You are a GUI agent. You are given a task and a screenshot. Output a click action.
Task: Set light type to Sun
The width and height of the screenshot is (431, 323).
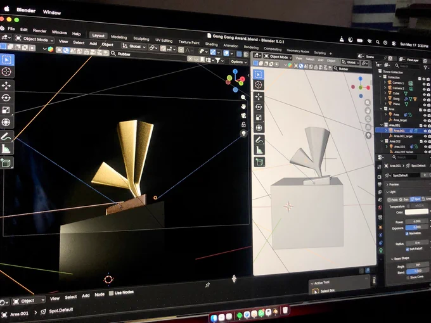[404, 199]
